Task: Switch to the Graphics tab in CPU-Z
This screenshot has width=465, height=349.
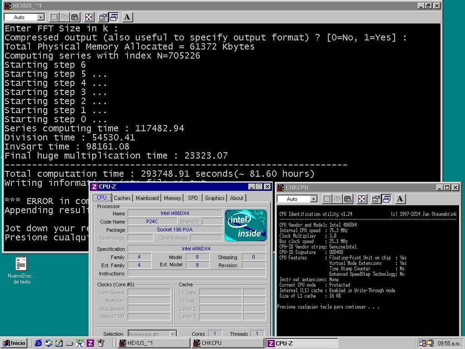Action: [215, 198]
